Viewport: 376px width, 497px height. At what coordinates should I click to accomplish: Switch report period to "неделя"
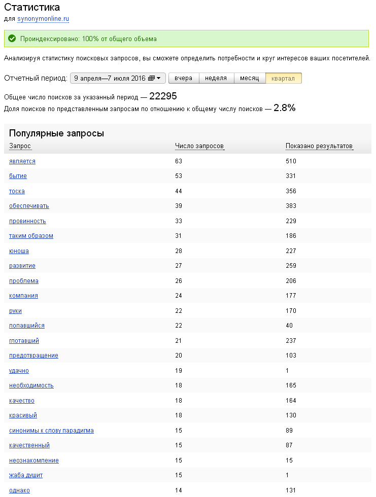tap(216, 78)
